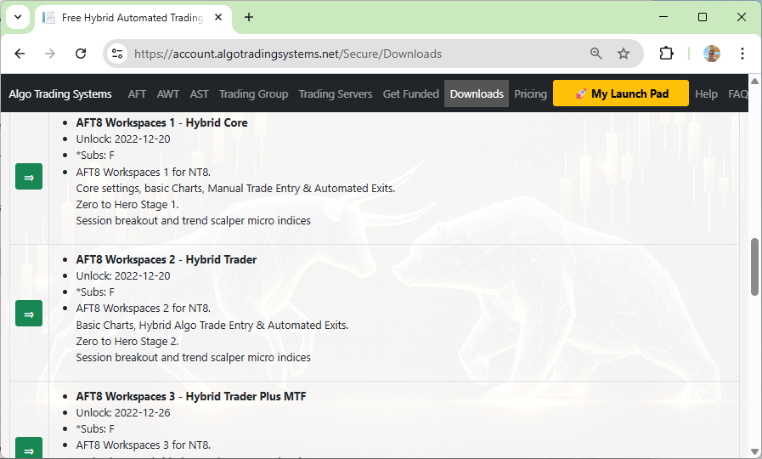Open the site information icon in address bar
Image resolution: width=762 pixels, height=459 pixels.
[x=117, y=54]
